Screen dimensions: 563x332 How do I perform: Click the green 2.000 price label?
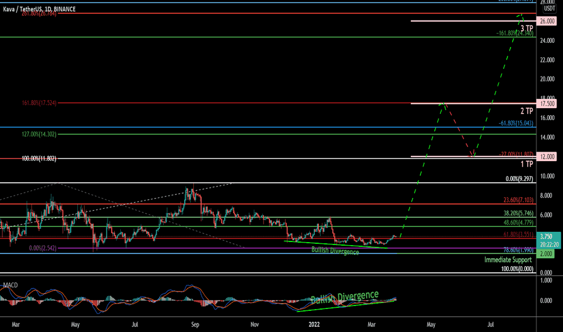point(545,254)
